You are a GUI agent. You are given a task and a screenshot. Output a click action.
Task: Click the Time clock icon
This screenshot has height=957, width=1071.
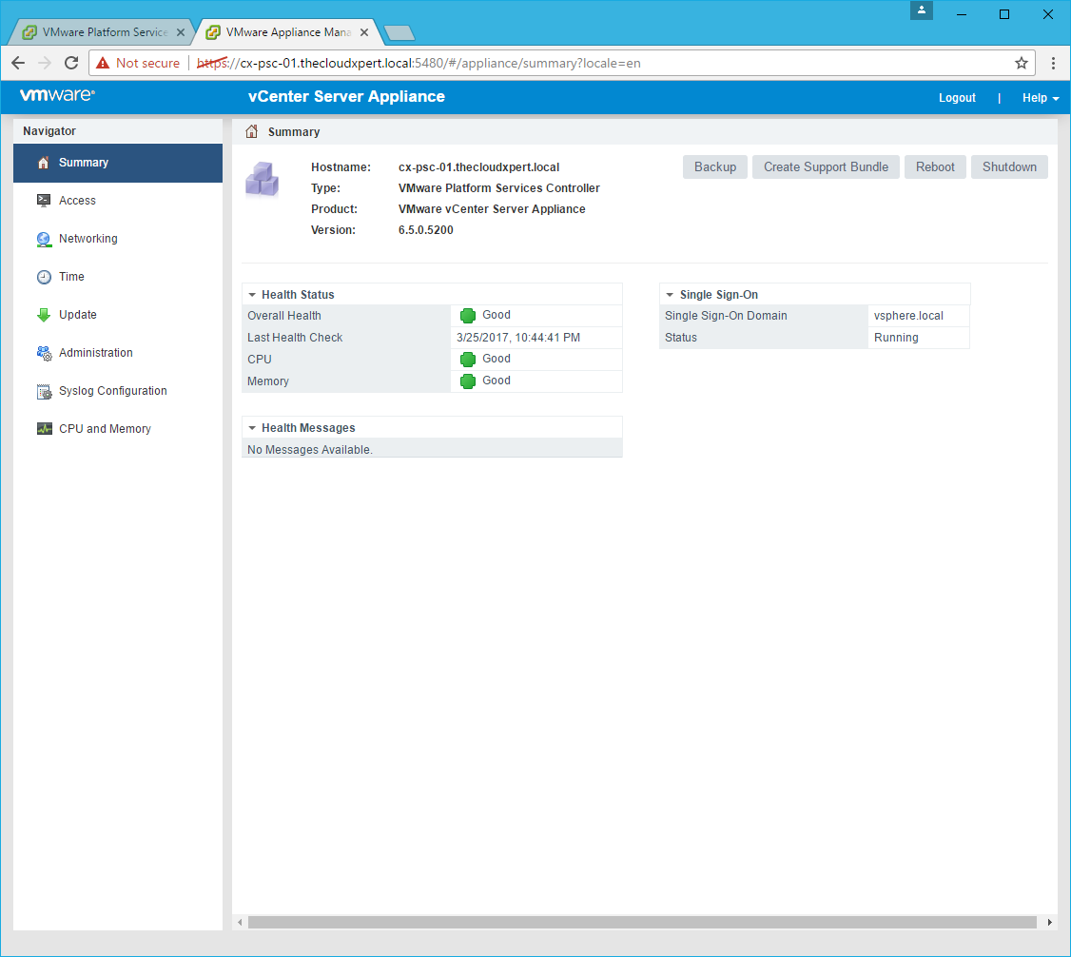tap(44, 277)
